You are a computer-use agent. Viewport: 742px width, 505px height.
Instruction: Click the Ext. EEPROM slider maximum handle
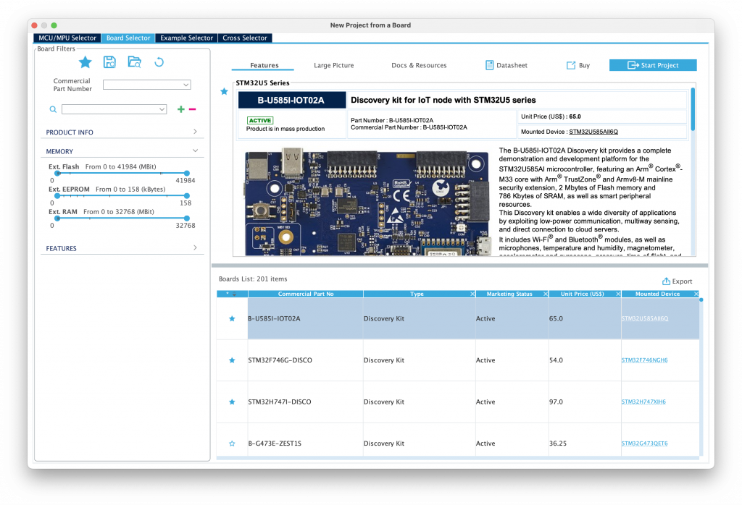[x=187, y=195]
